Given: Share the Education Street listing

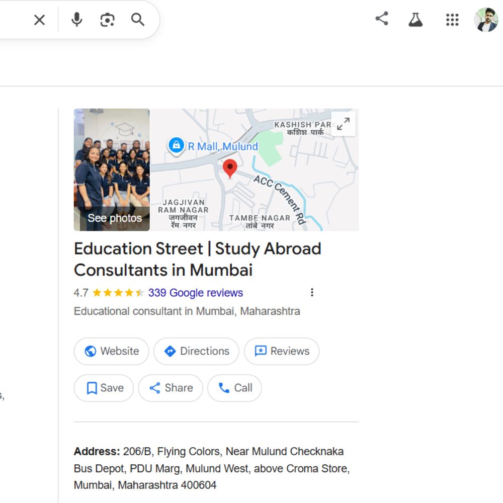Looking at the screenshot, I should click(171, 388).
